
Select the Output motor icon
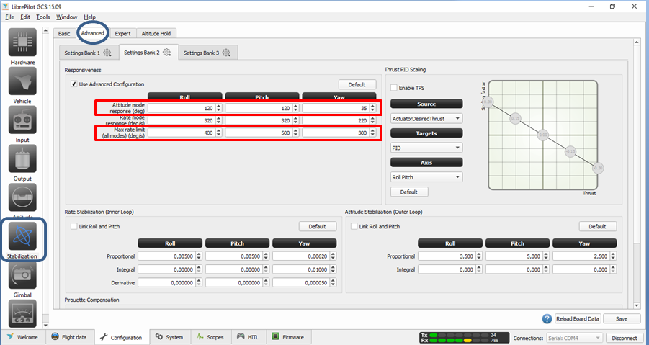22,160
